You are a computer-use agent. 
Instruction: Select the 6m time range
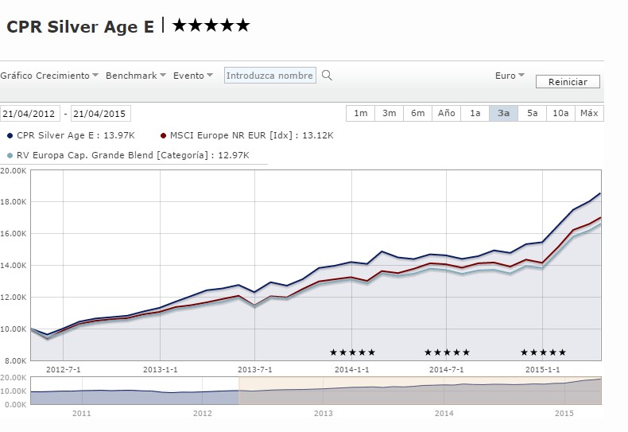tap(417, 114)
